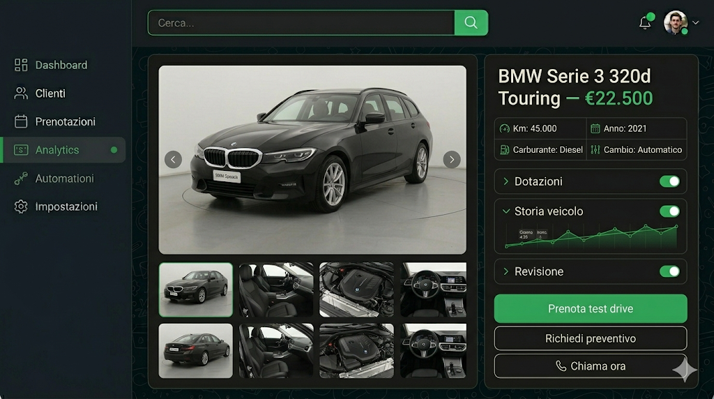Click the phone icon in Chiama ora
Viewport: 714px width, 399px height.
pos(561,366)
